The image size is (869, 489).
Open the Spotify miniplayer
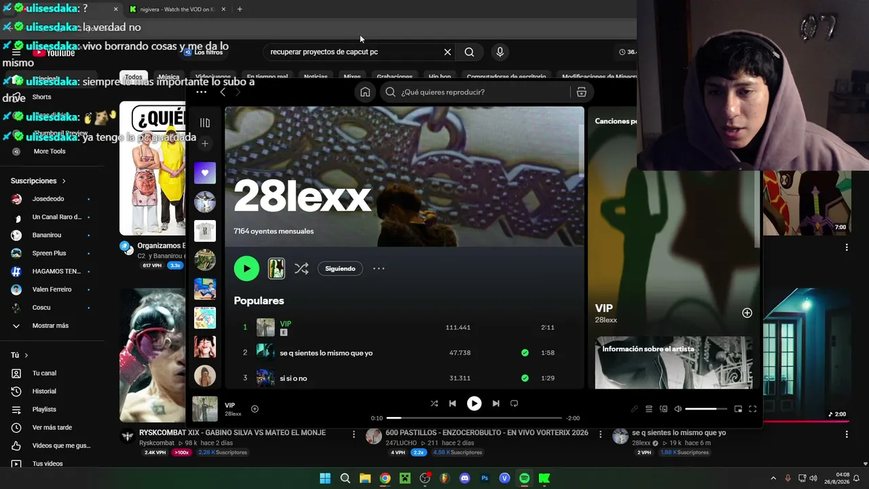pos(738,409)
